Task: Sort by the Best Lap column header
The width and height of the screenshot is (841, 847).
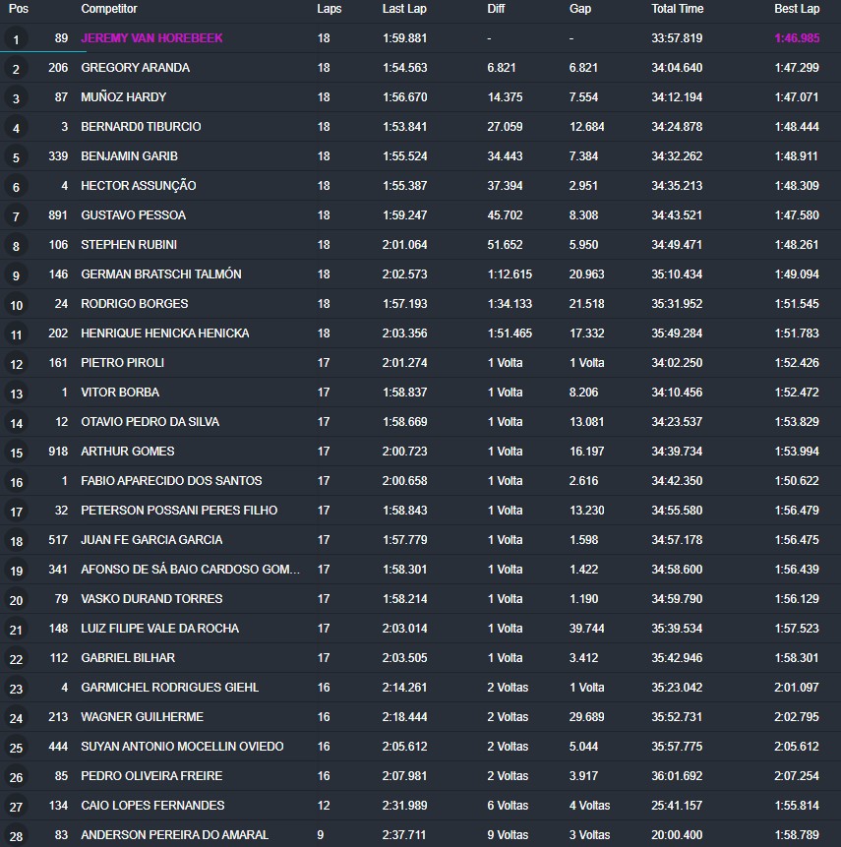Action: pyautogui.click(x=796, y=9)
